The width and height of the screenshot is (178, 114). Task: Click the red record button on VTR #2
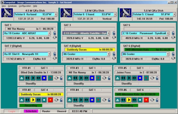[50, 100]
